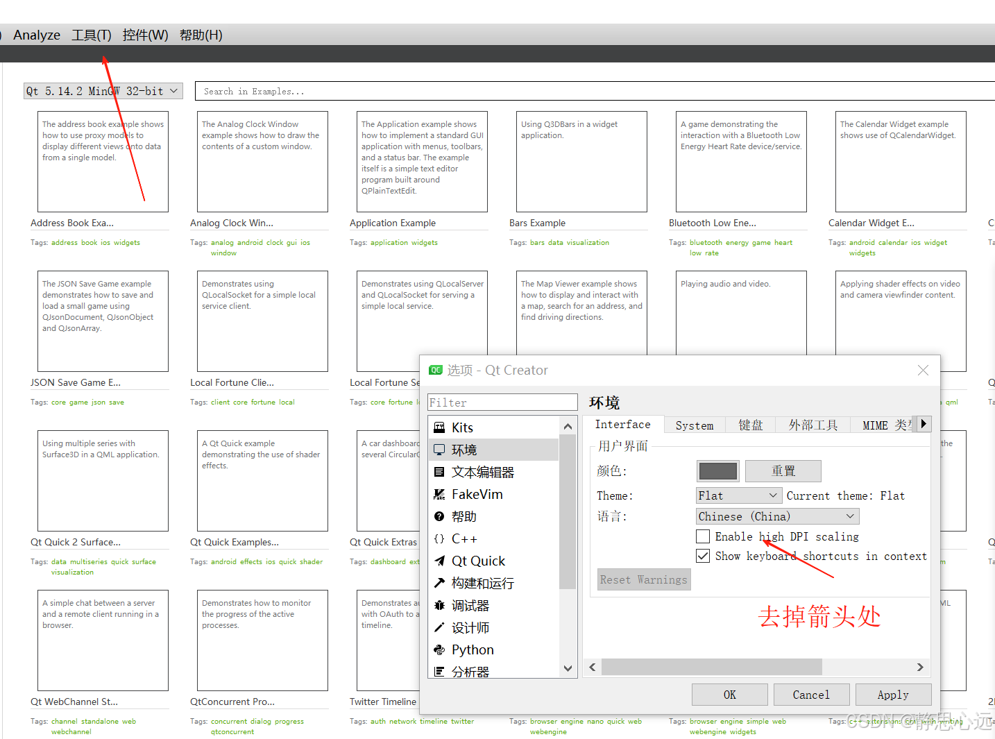995x739 pixels.
Task: Open the Local Fortune Client example thumbnail
Action: coord(262,321)
